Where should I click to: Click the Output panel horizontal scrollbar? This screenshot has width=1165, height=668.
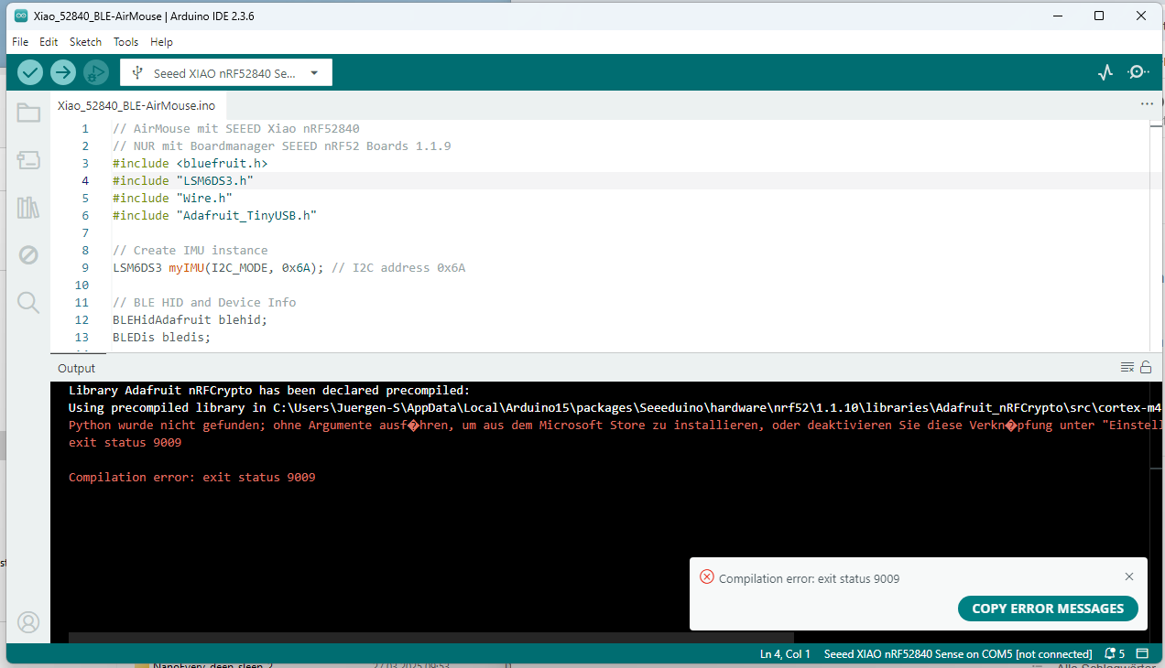[431, 637]
